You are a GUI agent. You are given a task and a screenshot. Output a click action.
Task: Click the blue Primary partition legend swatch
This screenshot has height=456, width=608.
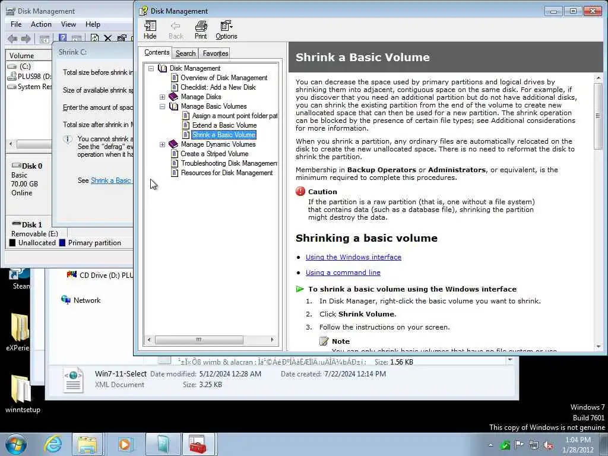coord(62,243)
